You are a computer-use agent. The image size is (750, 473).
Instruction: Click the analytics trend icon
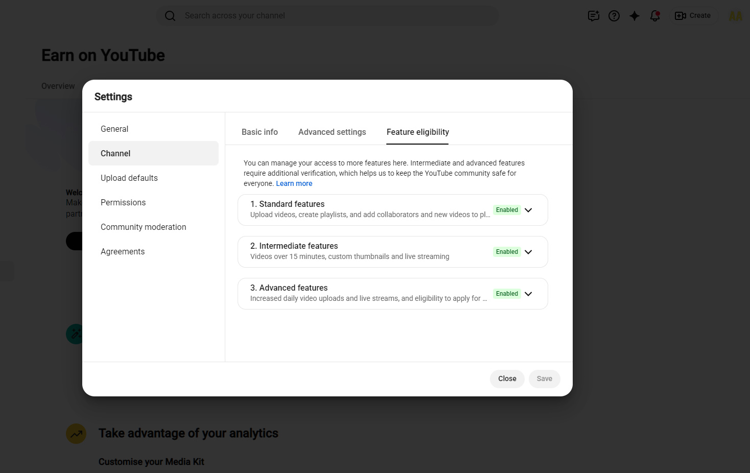(76, 434)
